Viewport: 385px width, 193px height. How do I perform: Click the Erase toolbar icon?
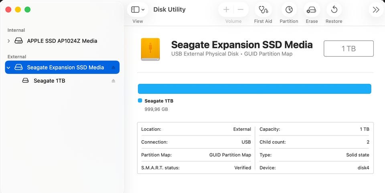(x=311, y=10)
